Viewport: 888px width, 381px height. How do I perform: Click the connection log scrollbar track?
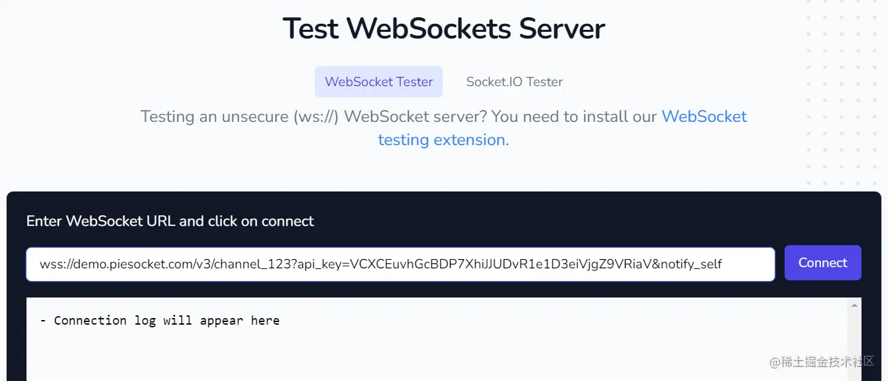pos(854,345)
